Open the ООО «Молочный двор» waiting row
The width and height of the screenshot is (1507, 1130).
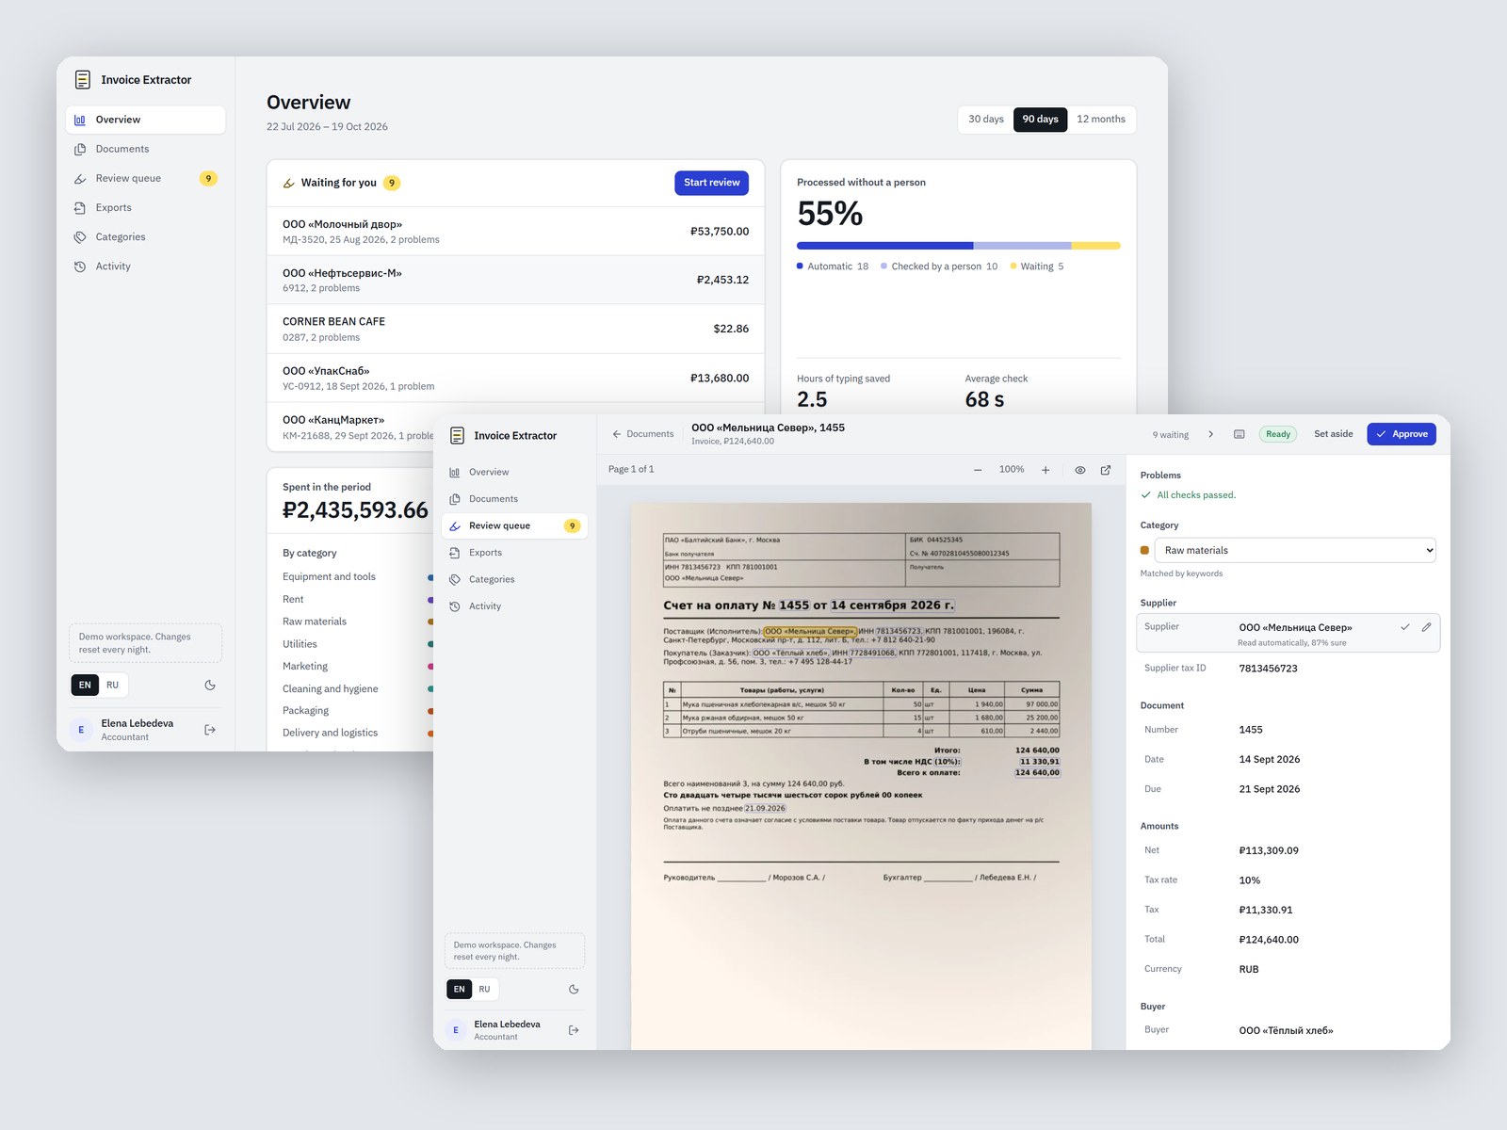[x=516, y=231]
